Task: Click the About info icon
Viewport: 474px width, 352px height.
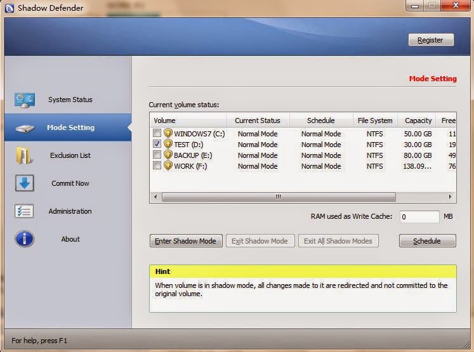Action: click(x=24, y=238)
